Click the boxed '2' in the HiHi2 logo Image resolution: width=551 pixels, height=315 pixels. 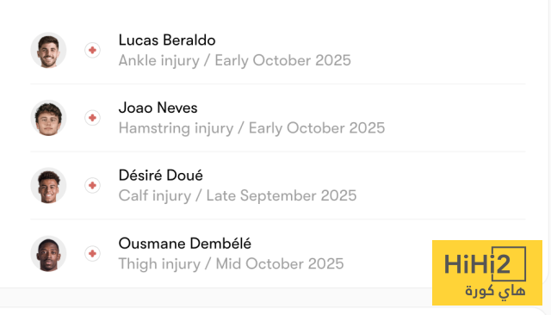[509, 263]
